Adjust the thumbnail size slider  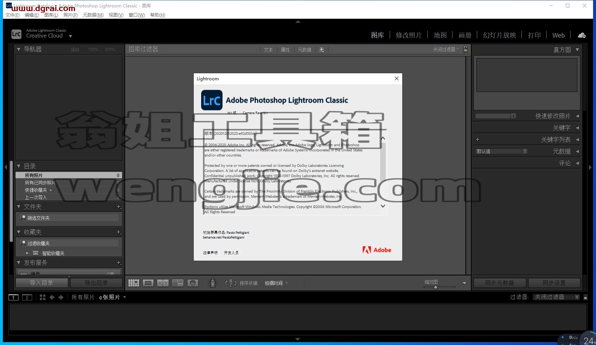pos(435,287)
